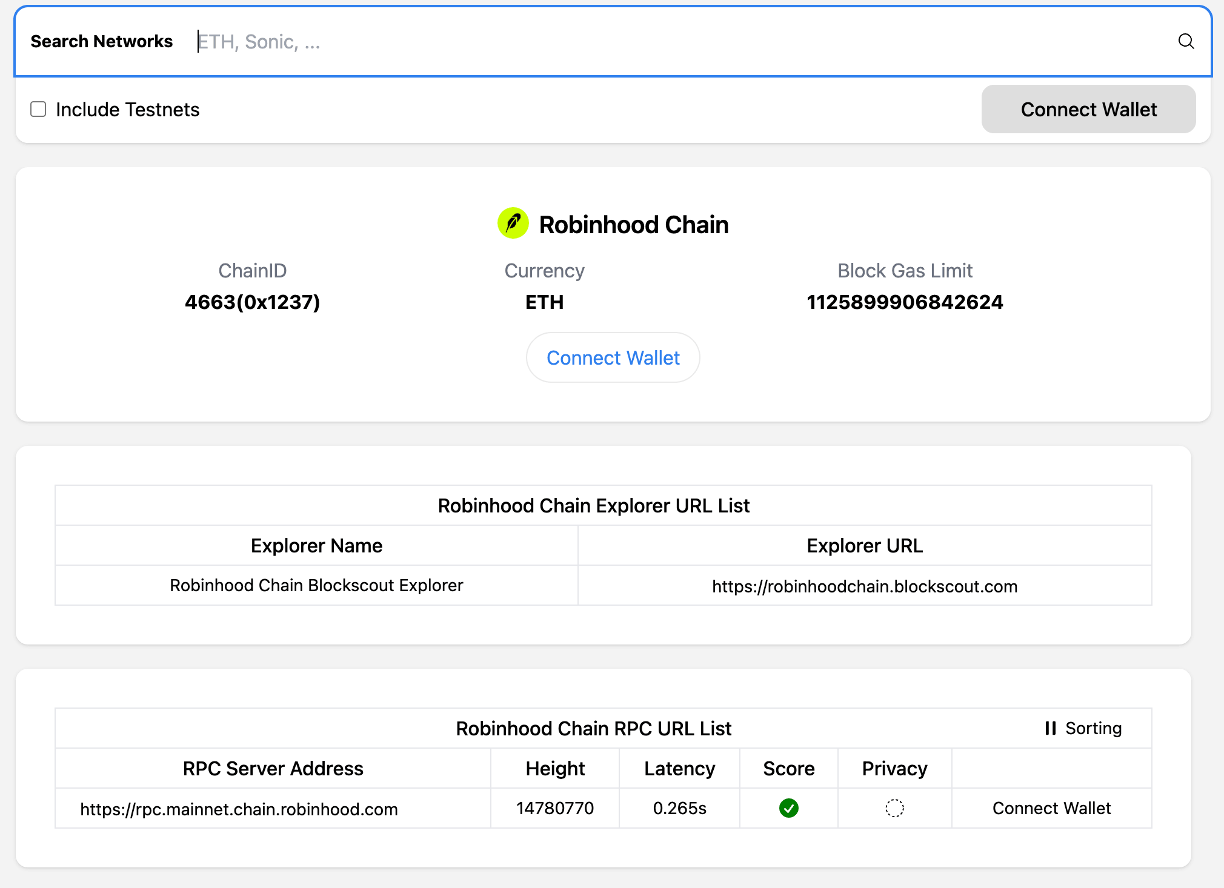Click the Robinhood Chain heading
Screen dimensions: 1224x888
click(633, 225)
